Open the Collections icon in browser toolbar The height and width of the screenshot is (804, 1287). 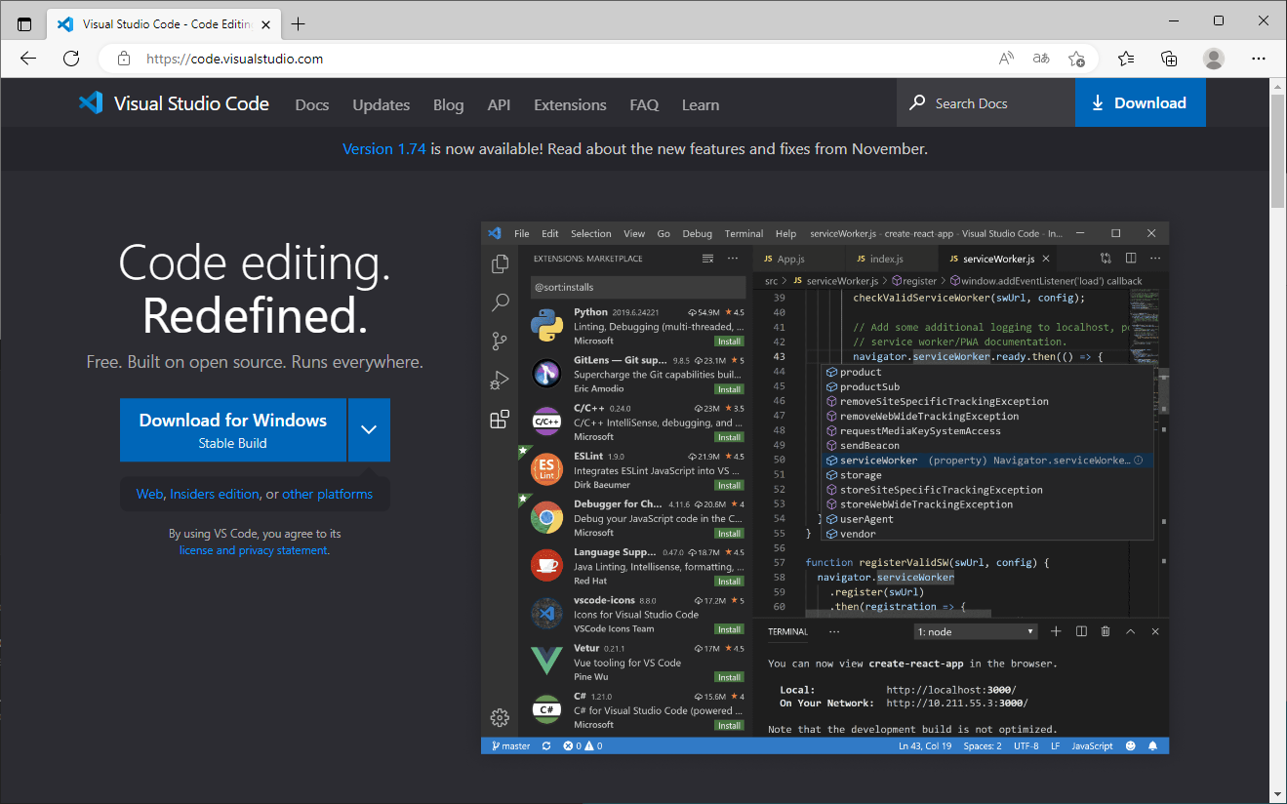point(1169,59)
